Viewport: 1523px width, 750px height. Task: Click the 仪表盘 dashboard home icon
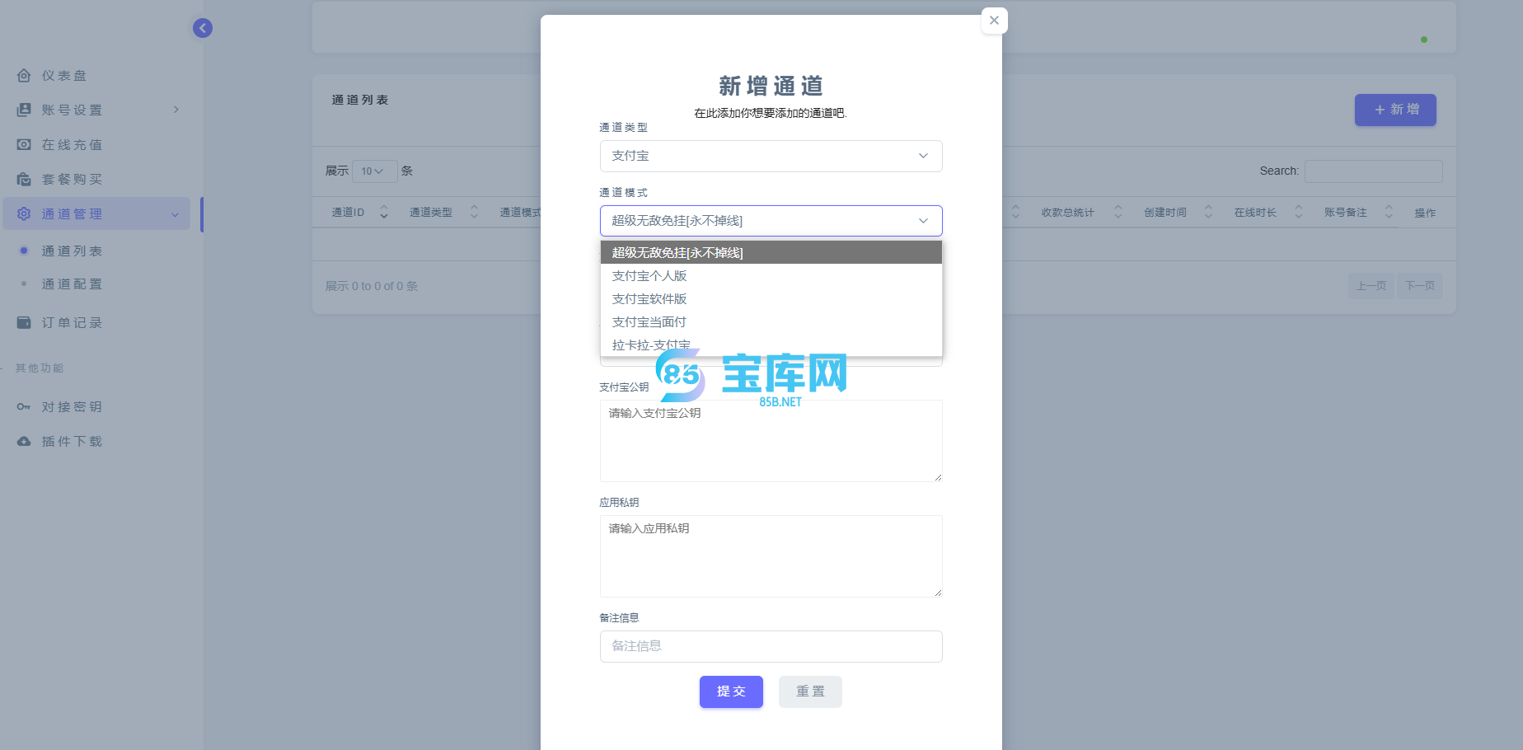(24, 76)
